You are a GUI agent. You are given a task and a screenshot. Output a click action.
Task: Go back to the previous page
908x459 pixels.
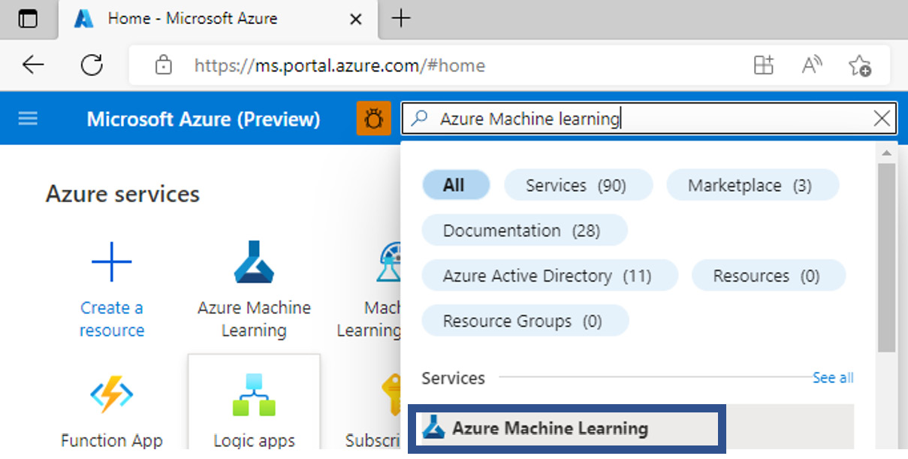tap(33, 65)
